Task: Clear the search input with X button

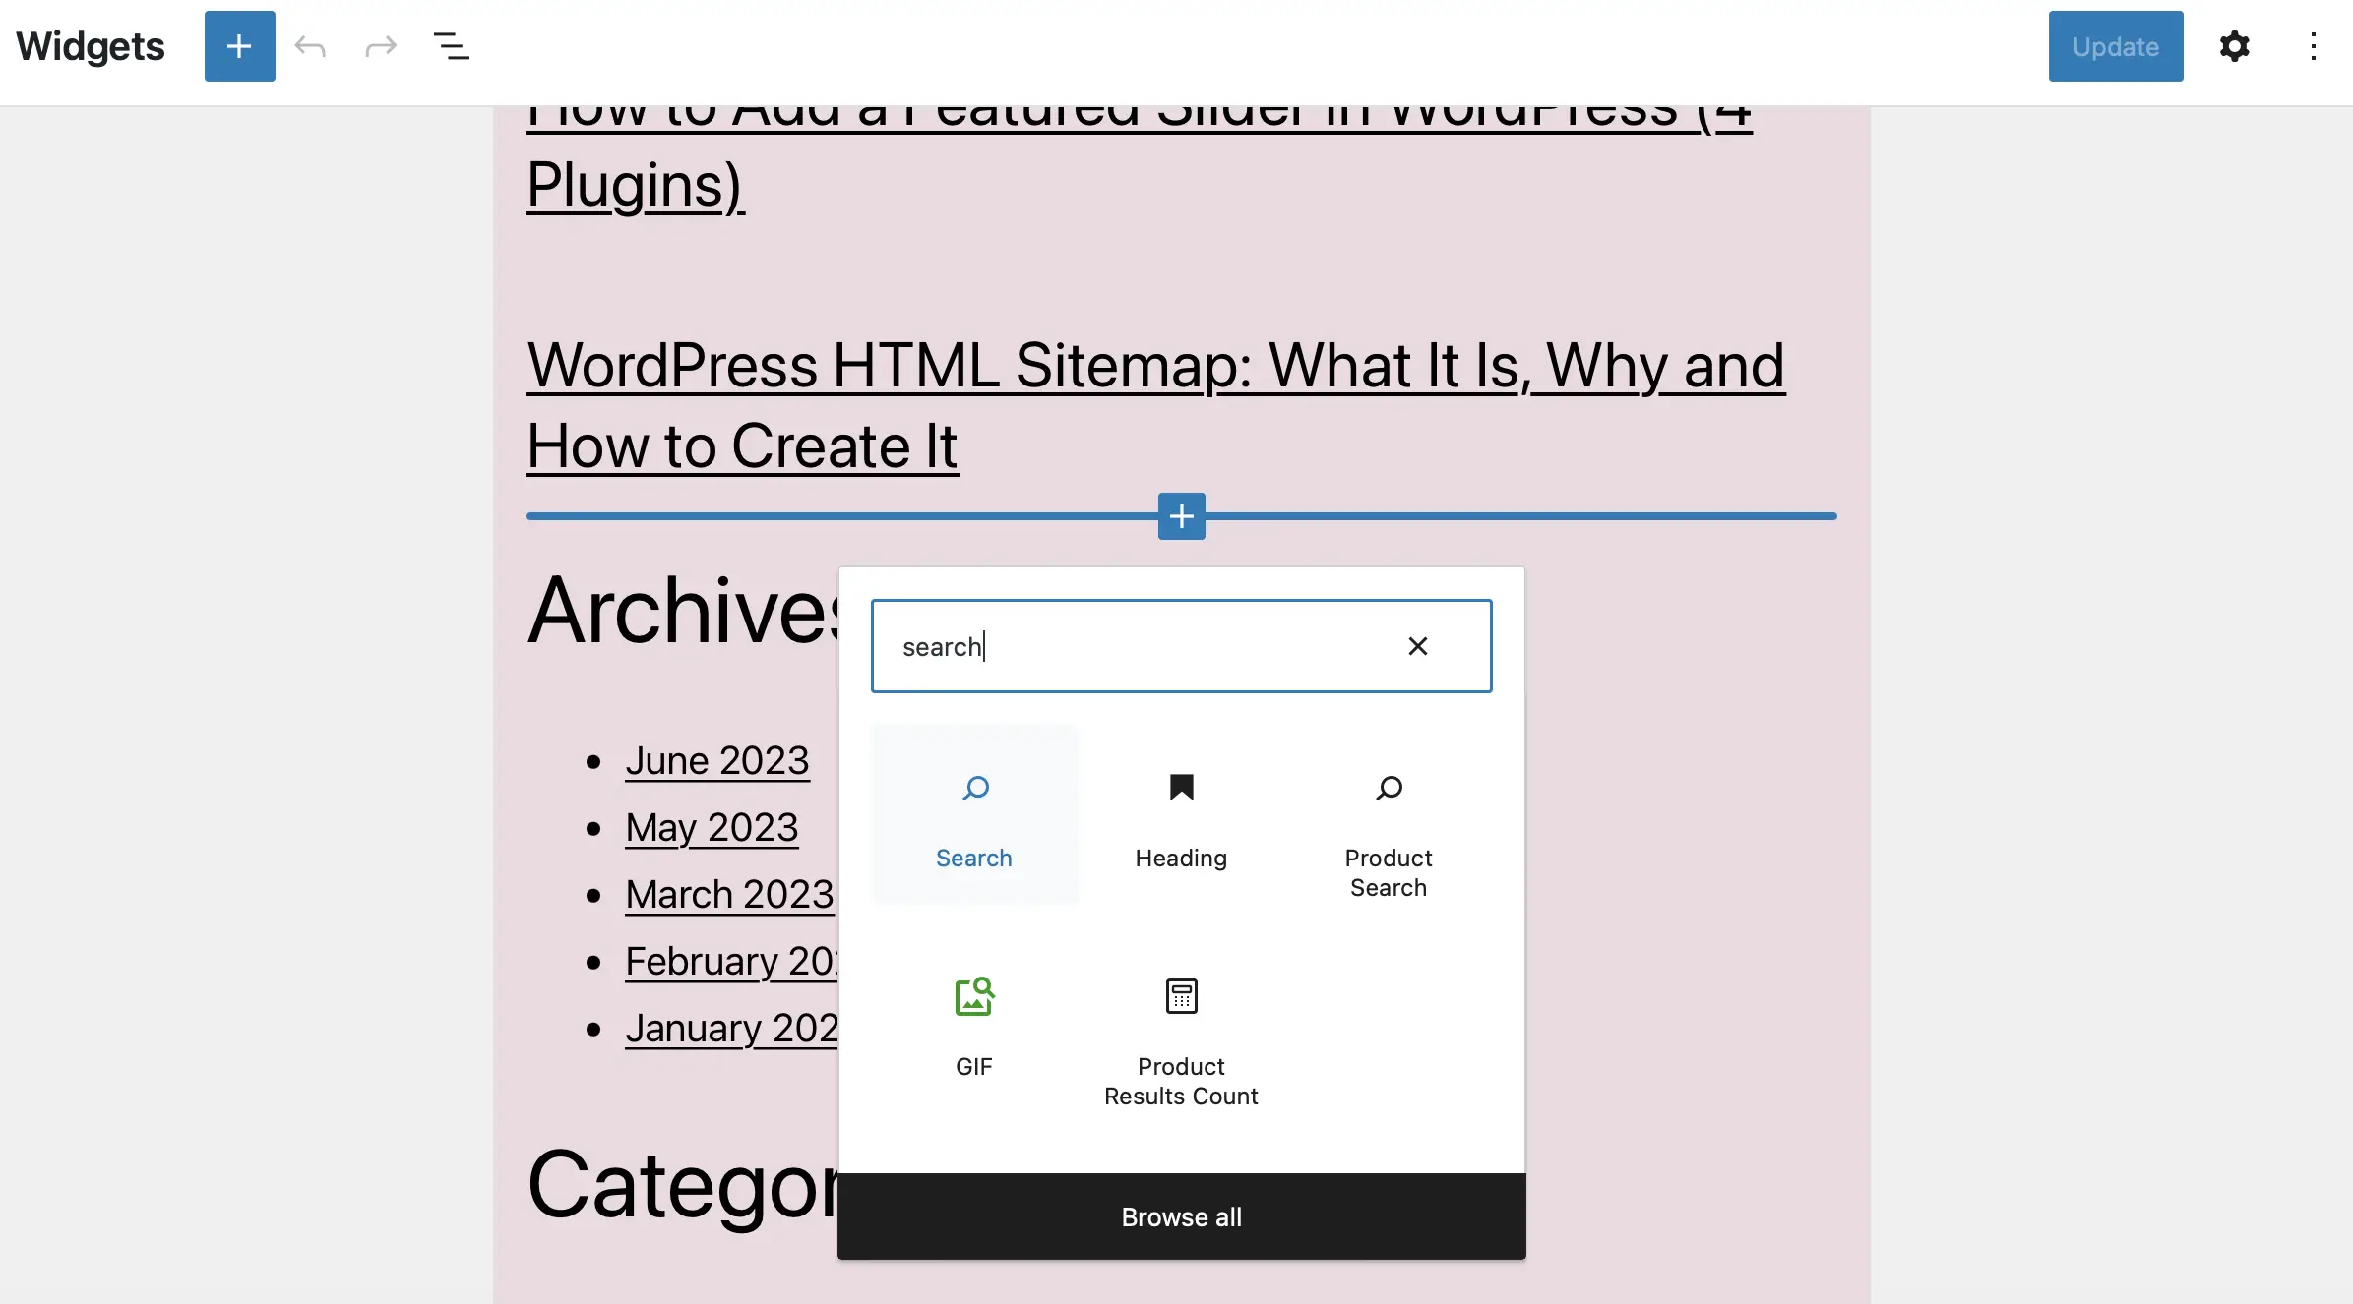Action: click(x=1415, y=645)
